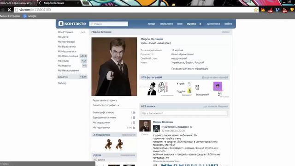Image resolution: width=295 pixels, height=166 pixels.
Task: Click Редагувати сторінку under the profile photo
Action: coord(105,101)
